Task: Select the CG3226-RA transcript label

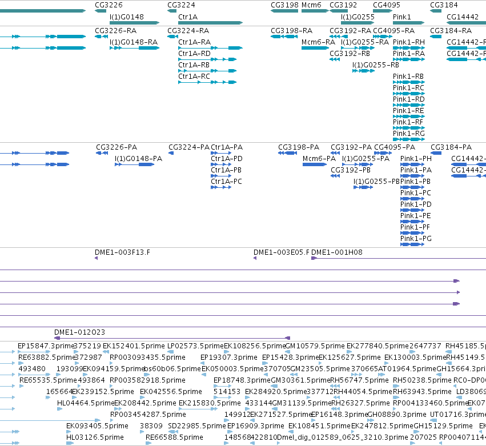Action: coord(115,30)
